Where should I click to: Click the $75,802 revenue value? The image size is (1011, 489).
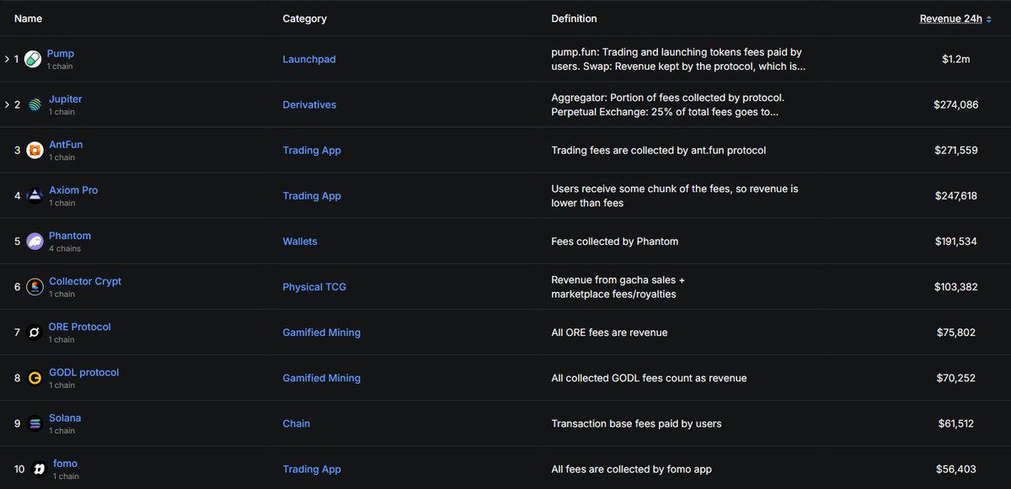point(956,332)
